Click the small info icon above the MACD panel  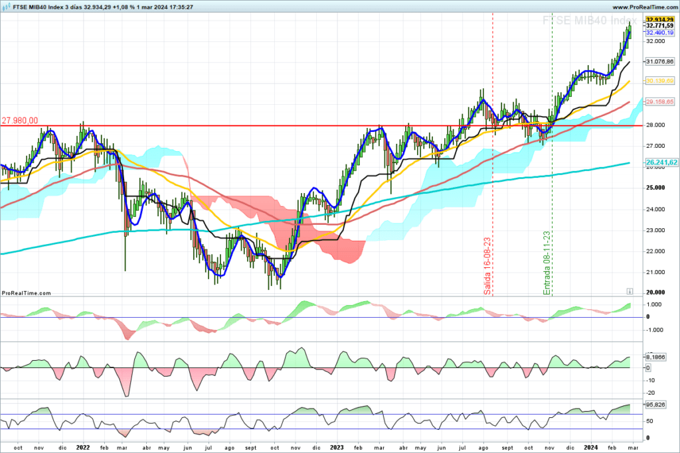tap(630, 291)
